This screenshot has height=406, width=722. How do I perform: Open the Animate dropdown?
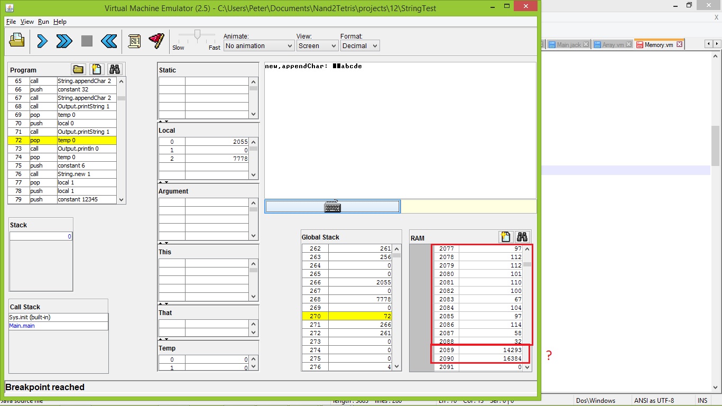point(258,46)
